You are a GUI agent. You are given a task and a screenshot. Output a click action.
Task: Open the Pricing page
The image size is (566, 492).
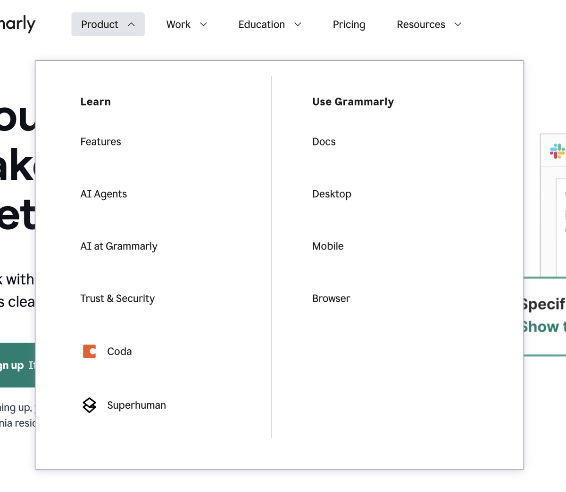click(x=349, y=24)
